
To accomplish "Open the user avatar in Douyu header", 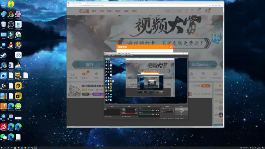I will pos(208,11).
